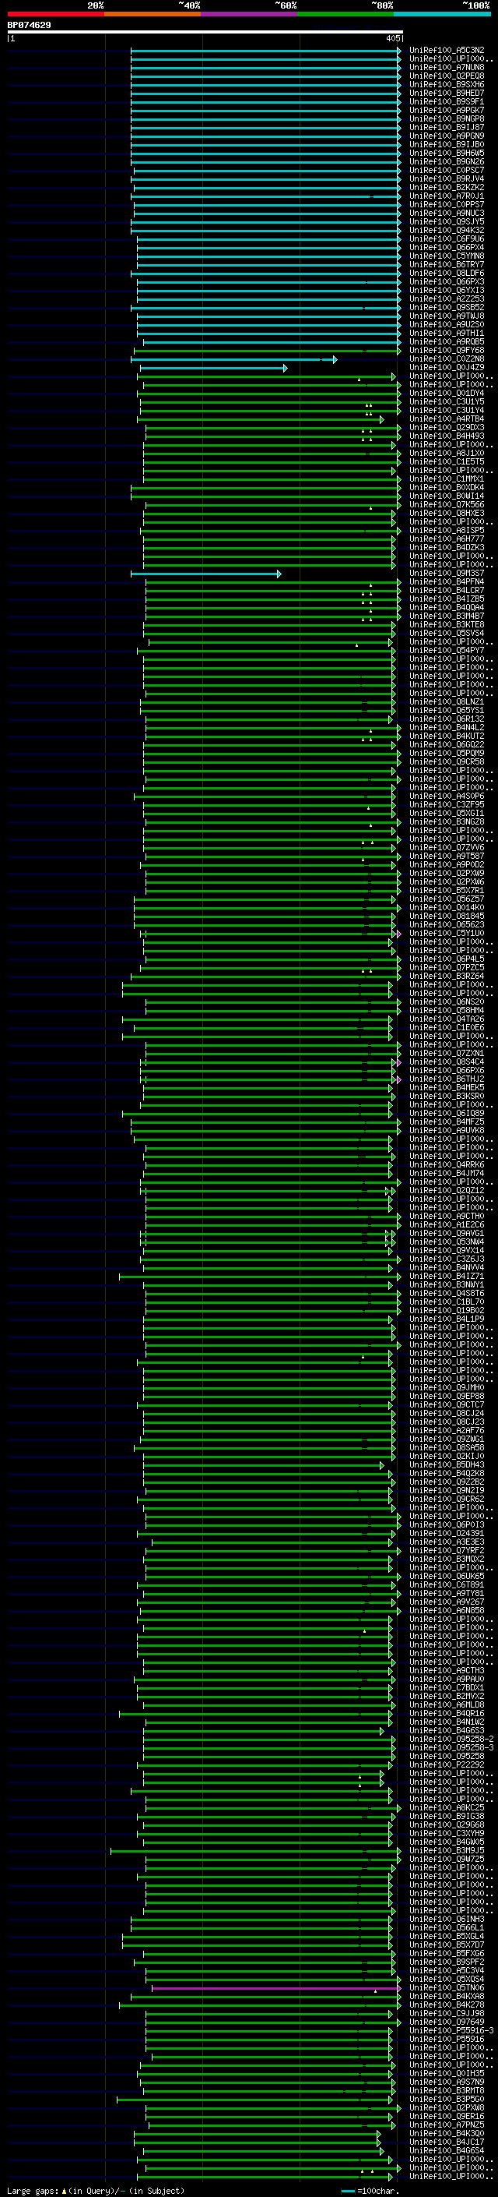Click the orange ~40% identity legend segment
The height and width of the screenshot is (2197, 498).
(153, 14)
